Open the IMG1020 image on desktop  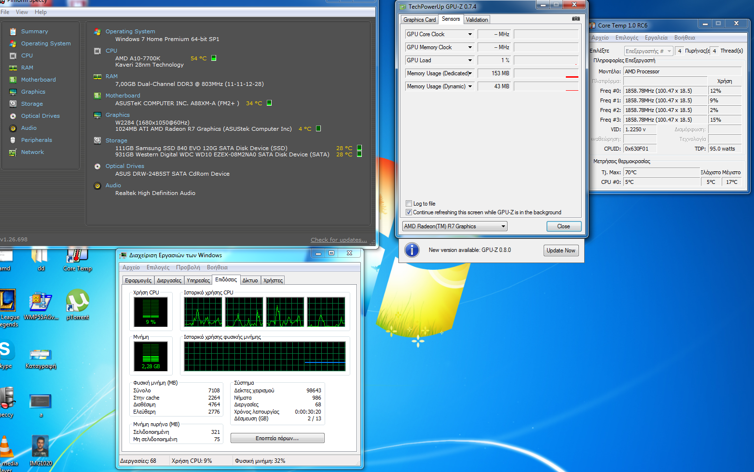coord(41,450)
